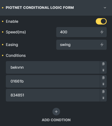Open dynamic data for Easing field

(102, 45)
